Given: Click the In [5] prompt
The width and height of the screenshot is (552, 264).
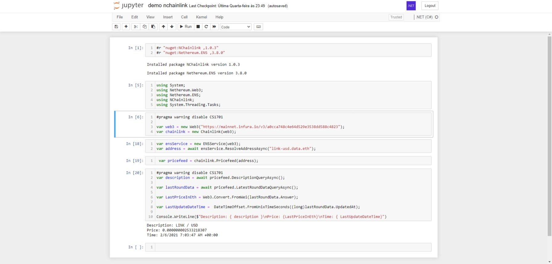Looking at the screenshot, I should point(136,85).
